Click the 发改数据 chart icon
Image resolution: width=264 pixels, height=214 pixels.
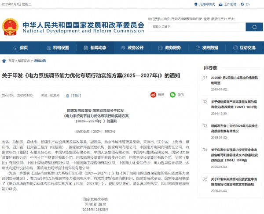[198, 48]
